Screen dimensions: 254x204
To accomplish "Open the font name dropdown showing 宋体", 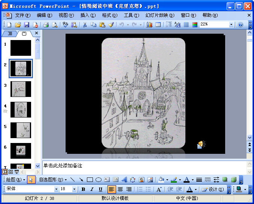I will [56, 189].
